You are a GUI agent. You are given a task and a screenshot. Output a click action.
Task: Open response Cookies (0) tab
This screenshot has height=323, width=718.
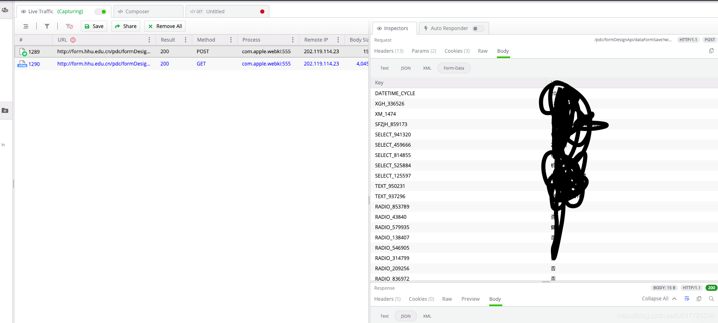(x=421, y=299)
